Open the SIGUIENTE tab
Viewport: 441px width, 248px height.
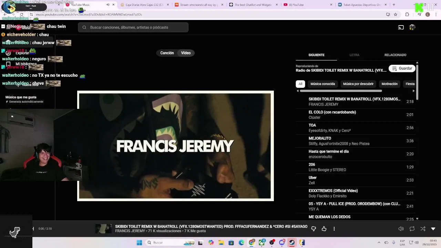[316, 55]
